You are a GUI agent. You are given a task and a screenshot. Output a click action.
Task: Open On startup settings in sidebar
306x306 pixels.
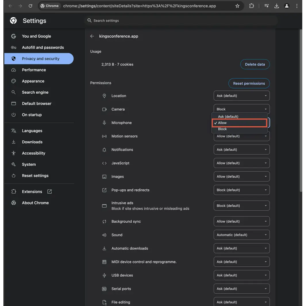click(39, 115)
